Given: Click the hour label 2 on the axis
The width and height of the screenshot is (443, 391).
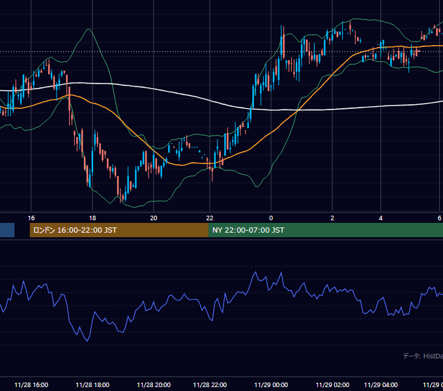Looking at the screenshot, I should pos(332,218).
